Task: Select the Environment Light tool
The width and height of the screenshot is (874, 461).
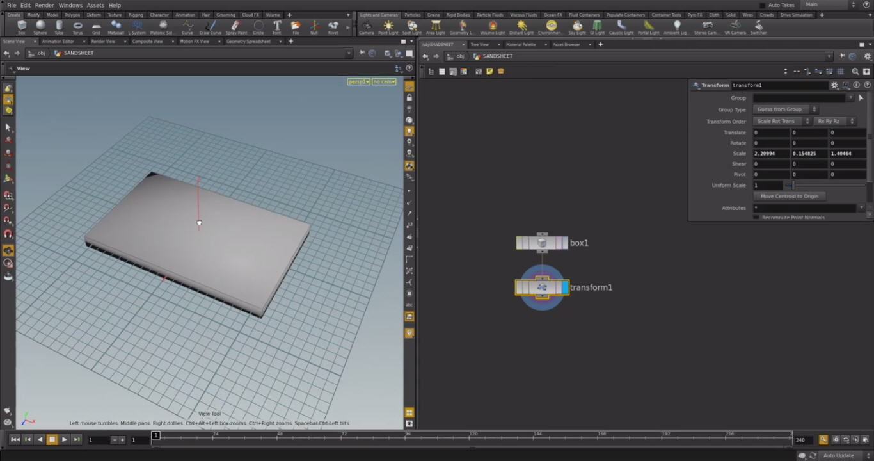Action: 552,26
